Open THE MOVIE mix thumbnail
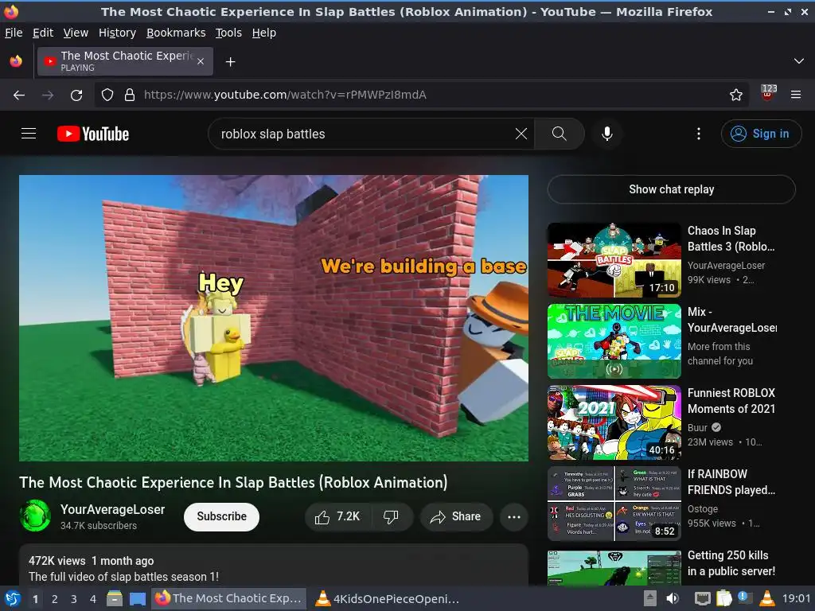Viewport: 815px width, 611px height. click(x=614, y=341)
